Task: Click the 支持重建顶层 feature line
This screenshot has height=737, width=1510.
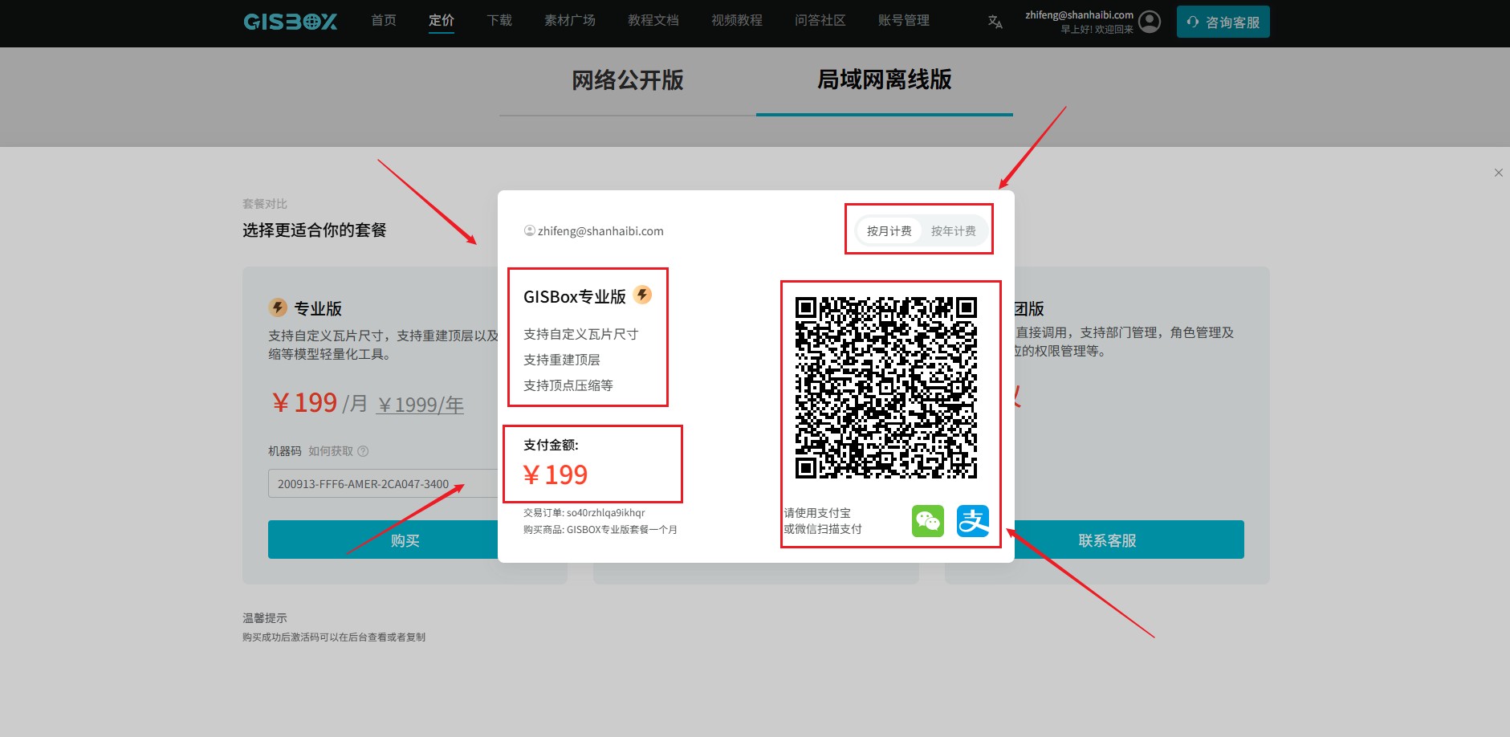Action: tap(562, 360)
